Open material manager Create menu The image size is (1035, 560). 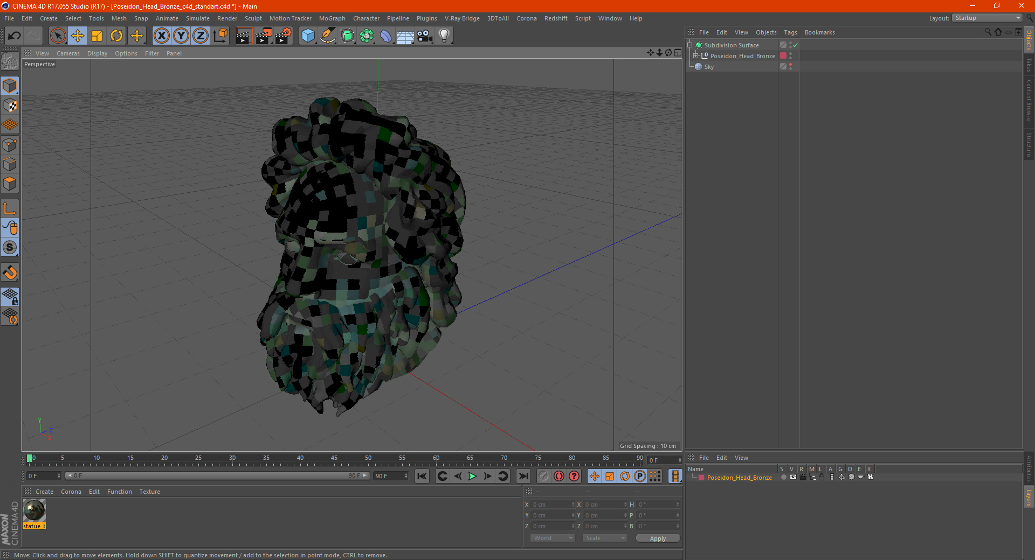click(x=44, y=492)
